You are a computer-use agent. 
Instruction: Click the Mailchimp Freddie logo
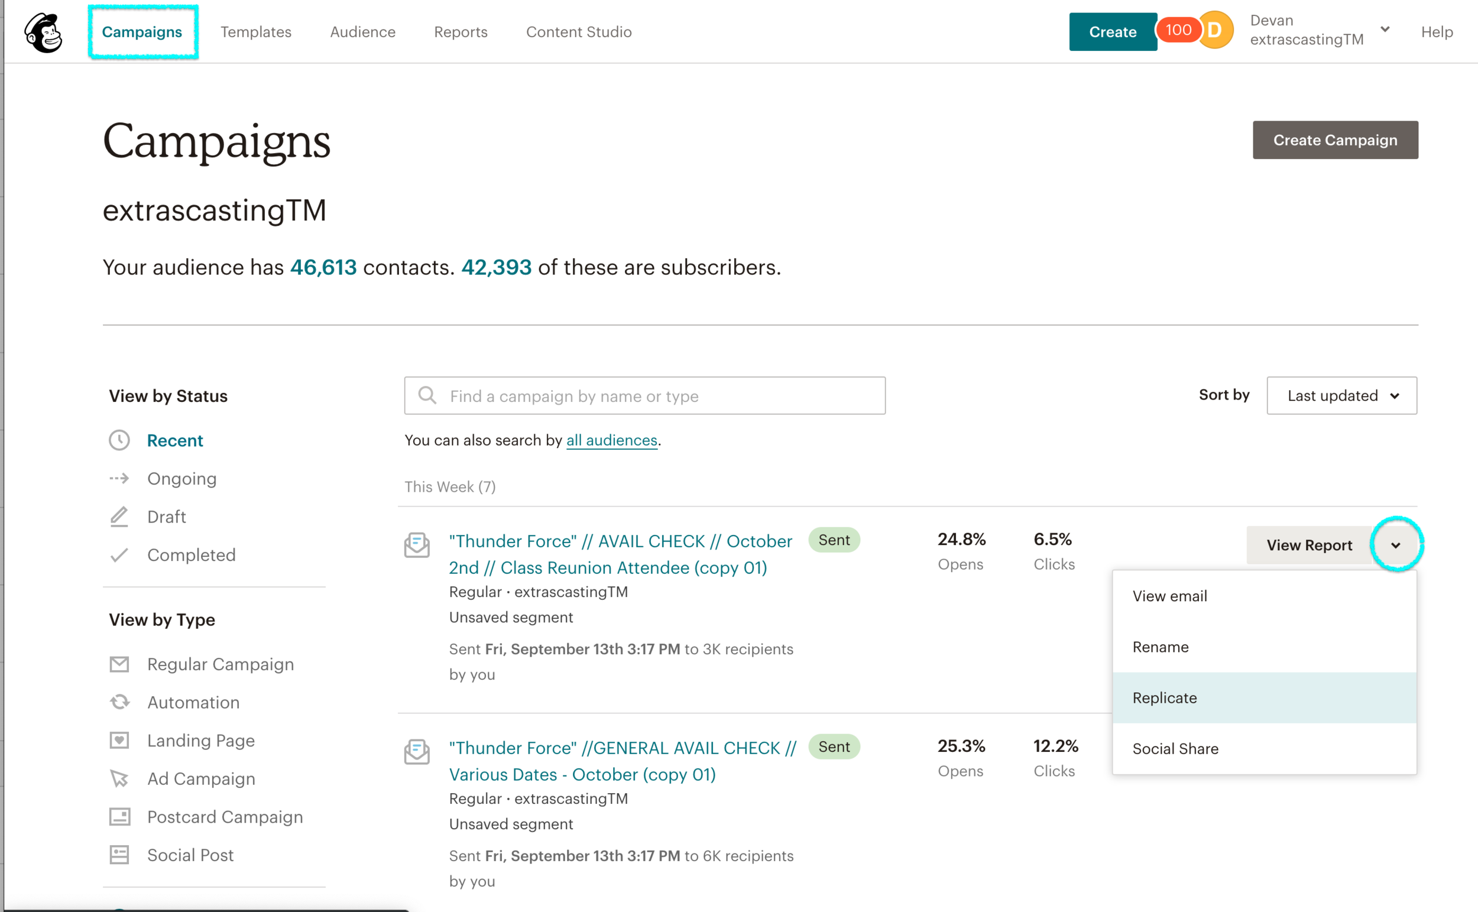tap(43, 32)
